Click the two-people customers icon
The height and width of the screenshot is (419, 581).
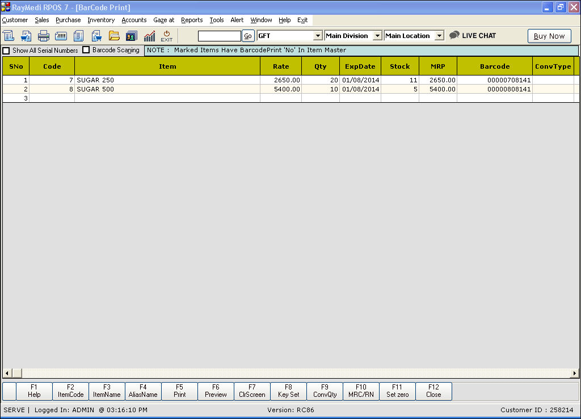click(x=132, y=36)
